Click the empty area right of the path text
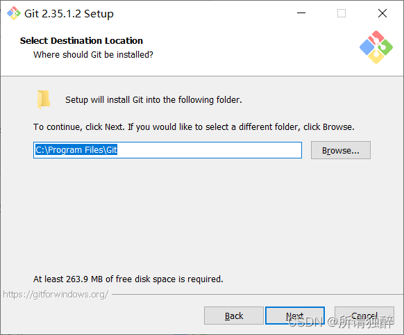This screenshot has height=335, width=404. [209, 150]
